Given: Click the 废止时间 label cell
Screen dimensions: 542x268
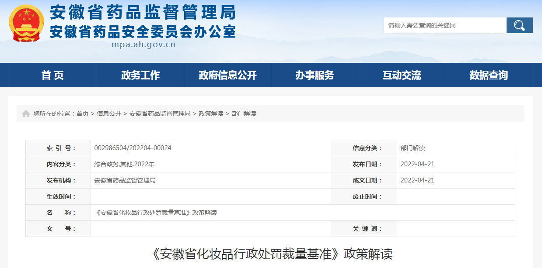Looking at the screenshot, I should point(364,196).
